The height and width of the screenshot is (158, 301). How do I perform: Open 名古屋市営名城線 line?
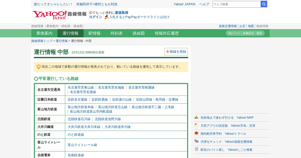(x=111, y=88)
